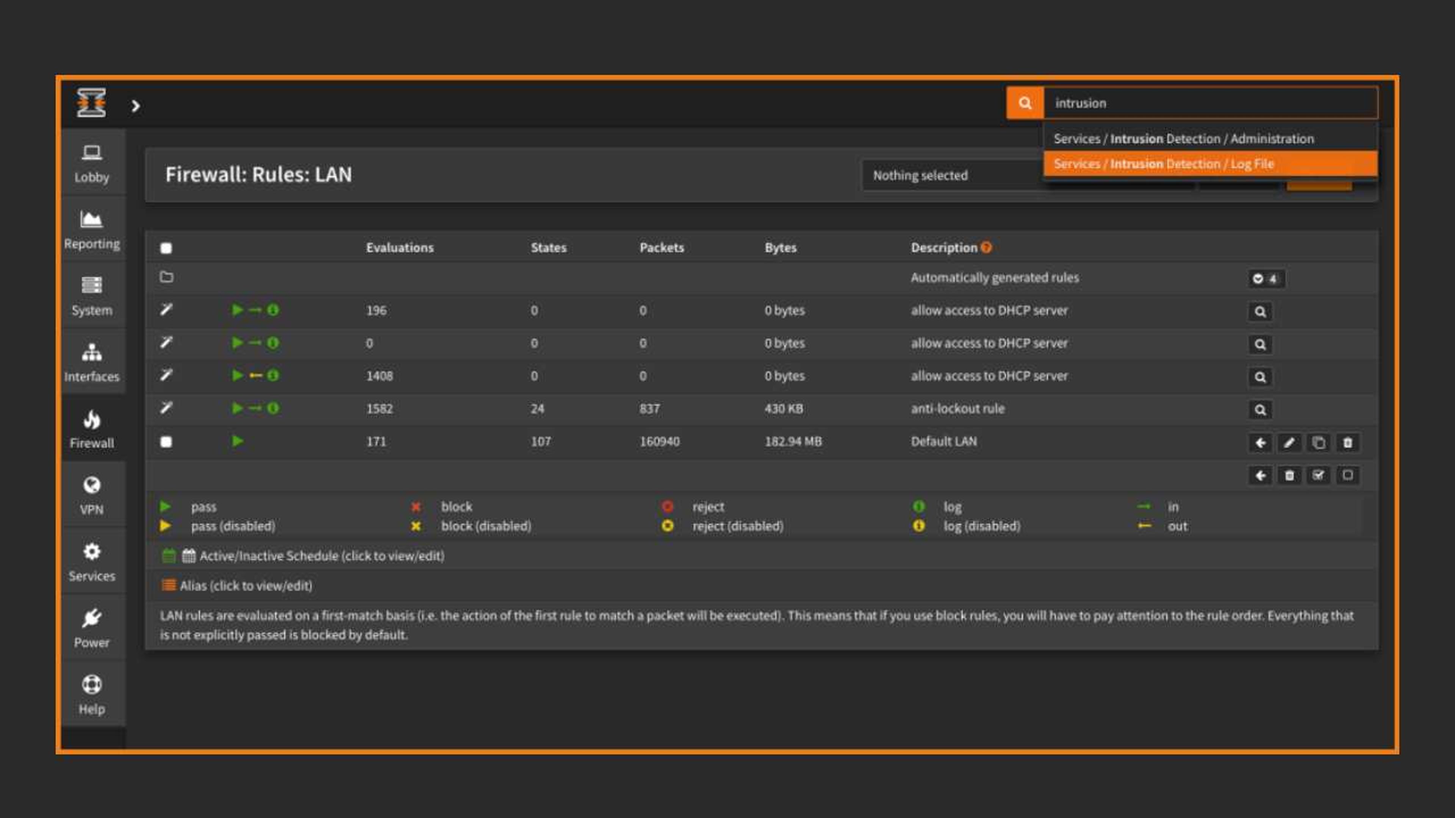
Task: Click the search field containing 'intrusion'
Action: point(1211,103)
